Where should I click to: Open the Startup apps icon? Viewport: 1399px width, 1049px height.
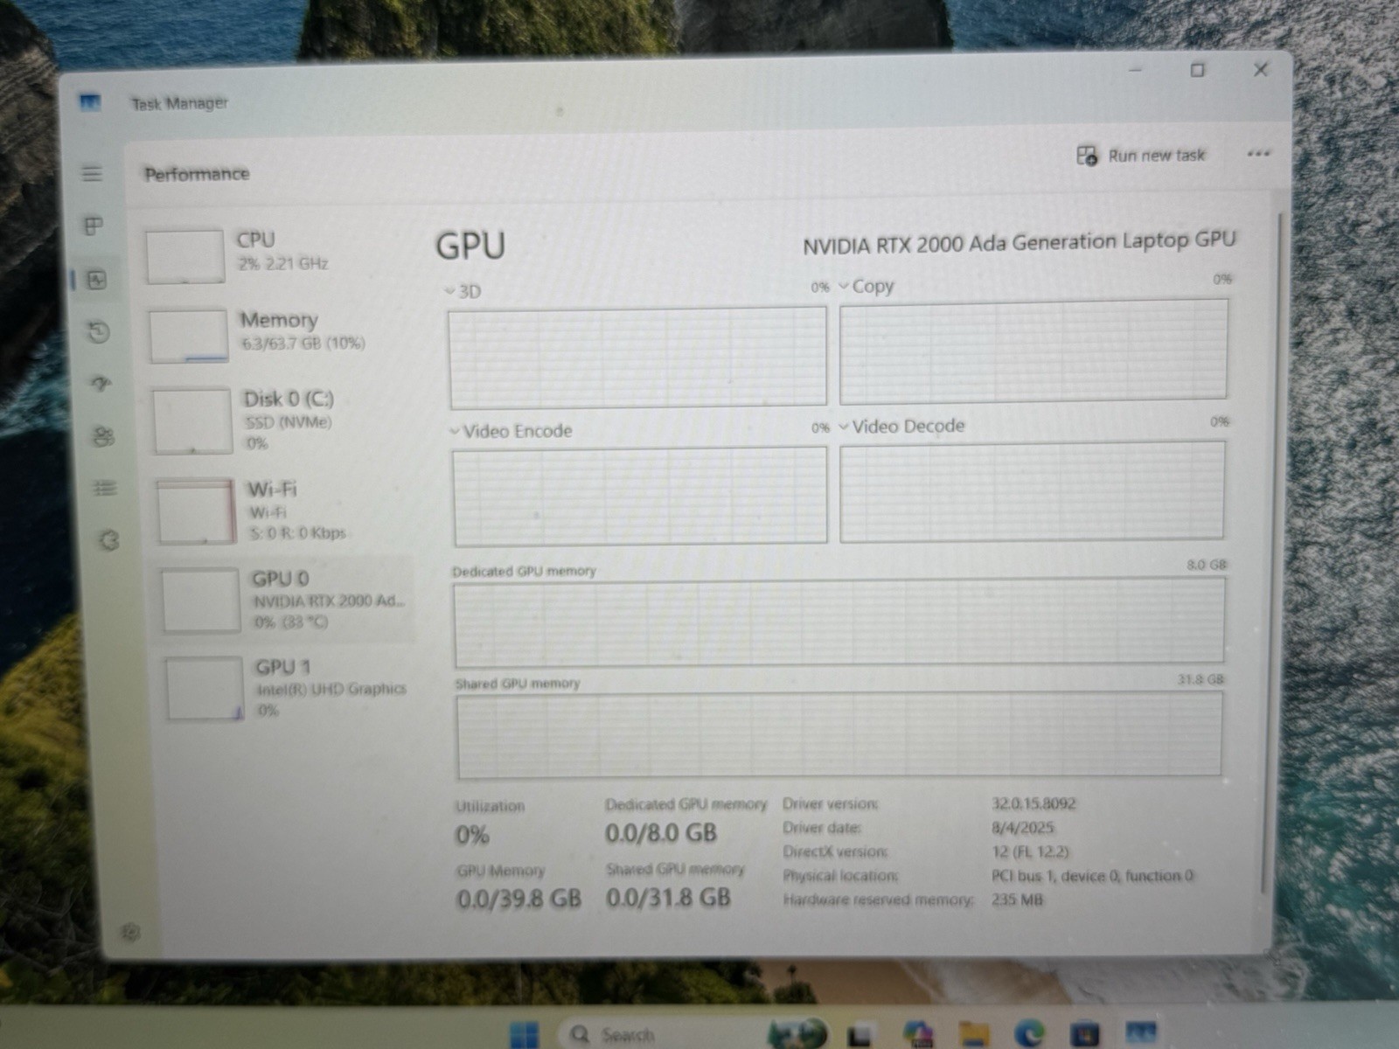pos(101,384)
